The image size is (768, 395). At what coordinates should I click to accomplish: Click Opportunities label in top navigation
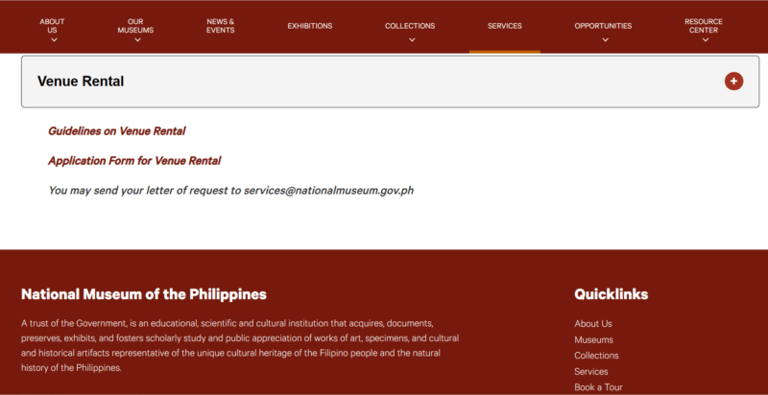pos(603,26)
